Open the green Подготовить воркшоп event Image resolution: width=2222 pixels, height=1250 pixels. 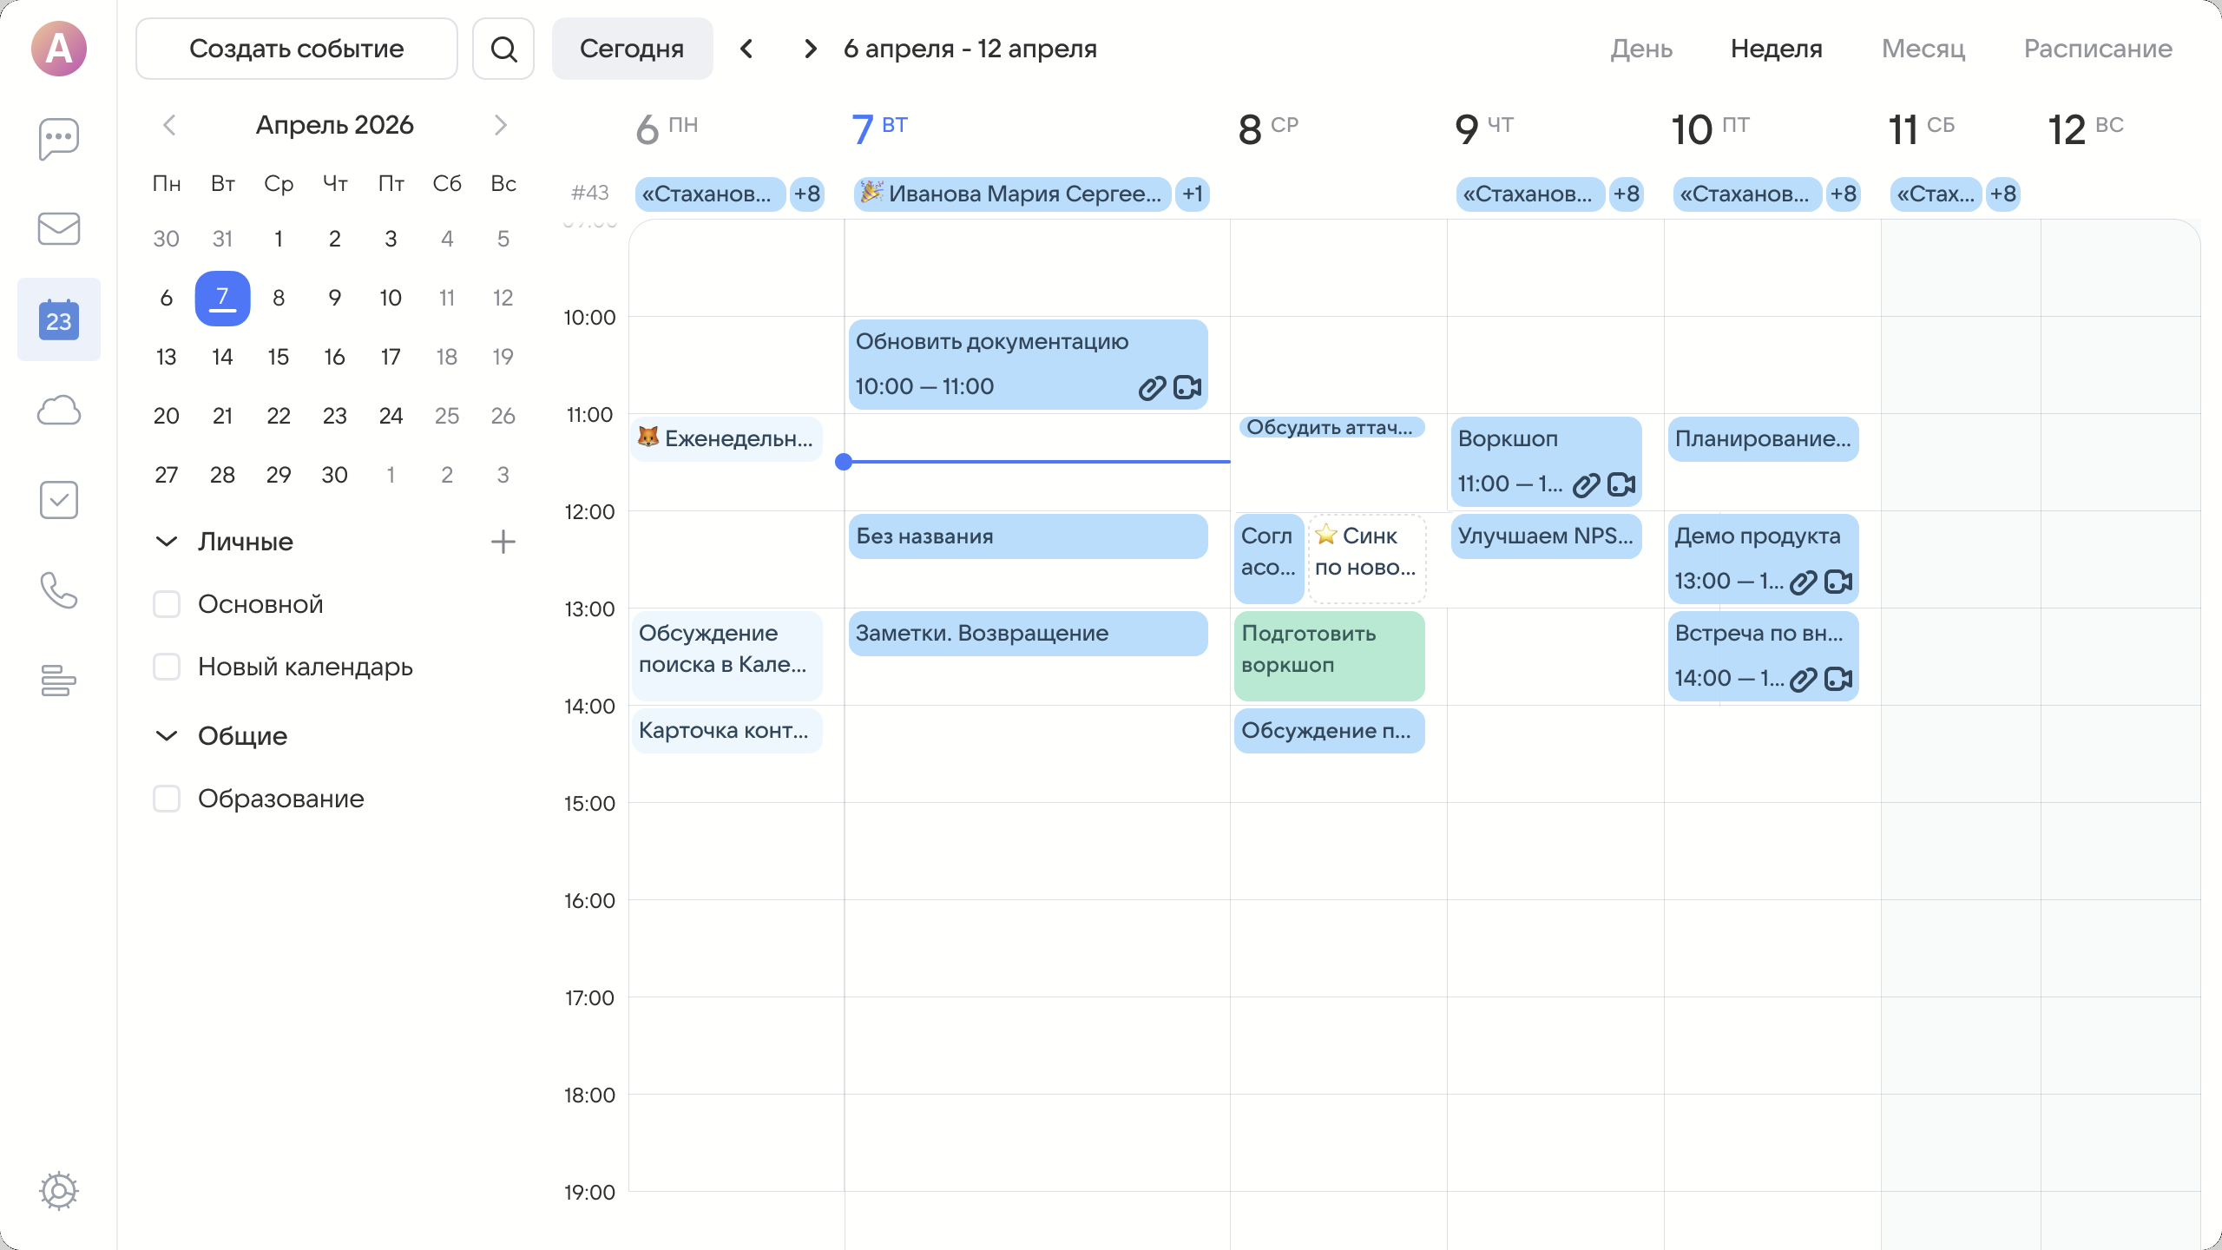1328,655
